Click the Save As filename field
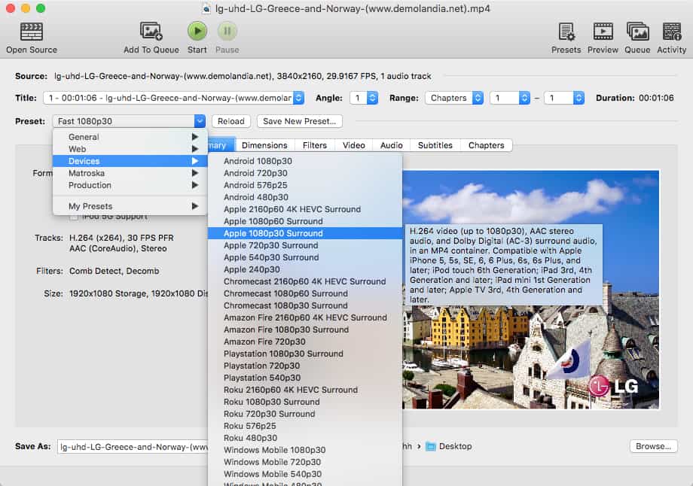 click(133, 447)
